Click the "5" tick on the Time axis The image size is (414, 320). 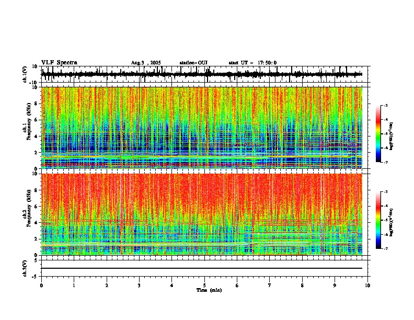[204, 285]
